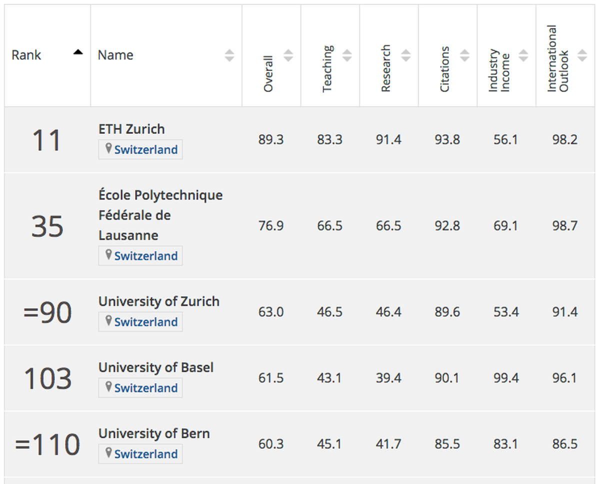Select rank =90 cell

47,312
